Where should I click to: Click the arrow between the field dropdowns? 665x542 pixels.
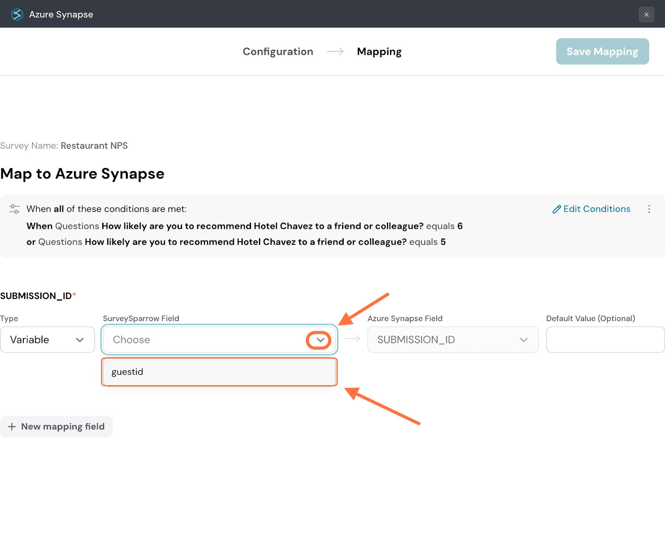pyautogui.click(x=352, y=339)
